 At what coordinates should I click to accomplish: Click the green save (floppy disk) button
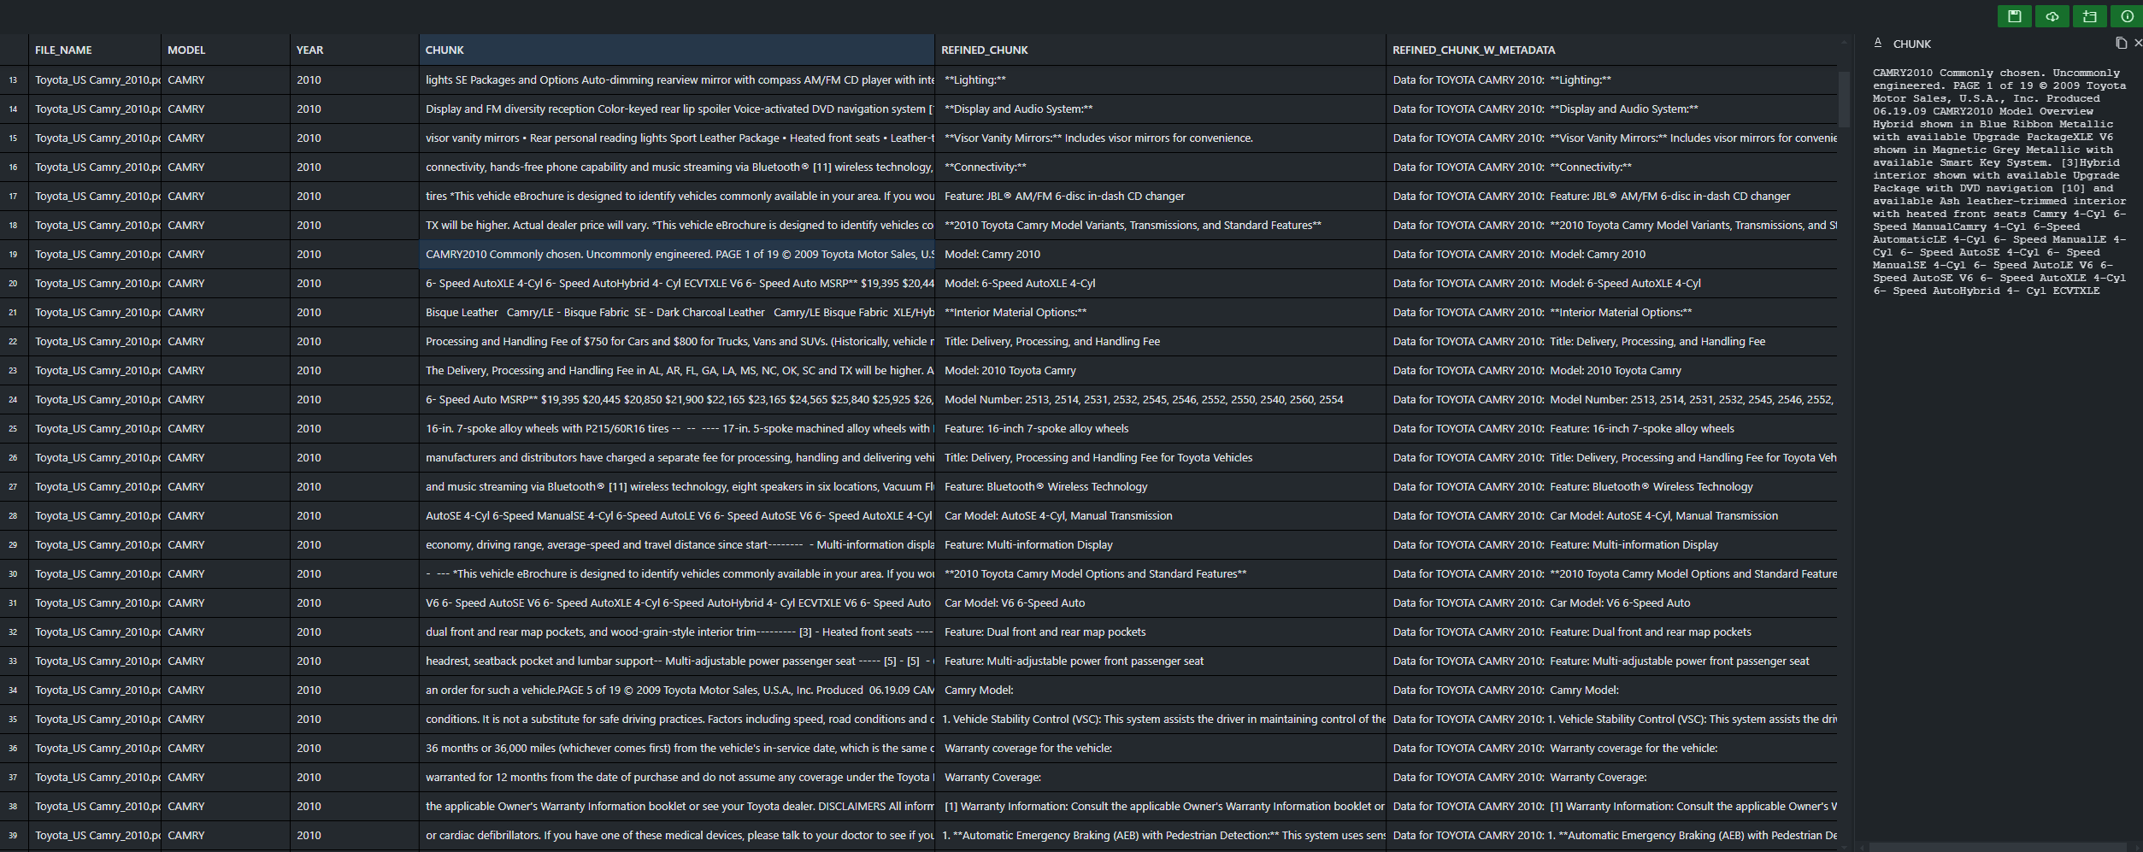[x=2014, y=16]
